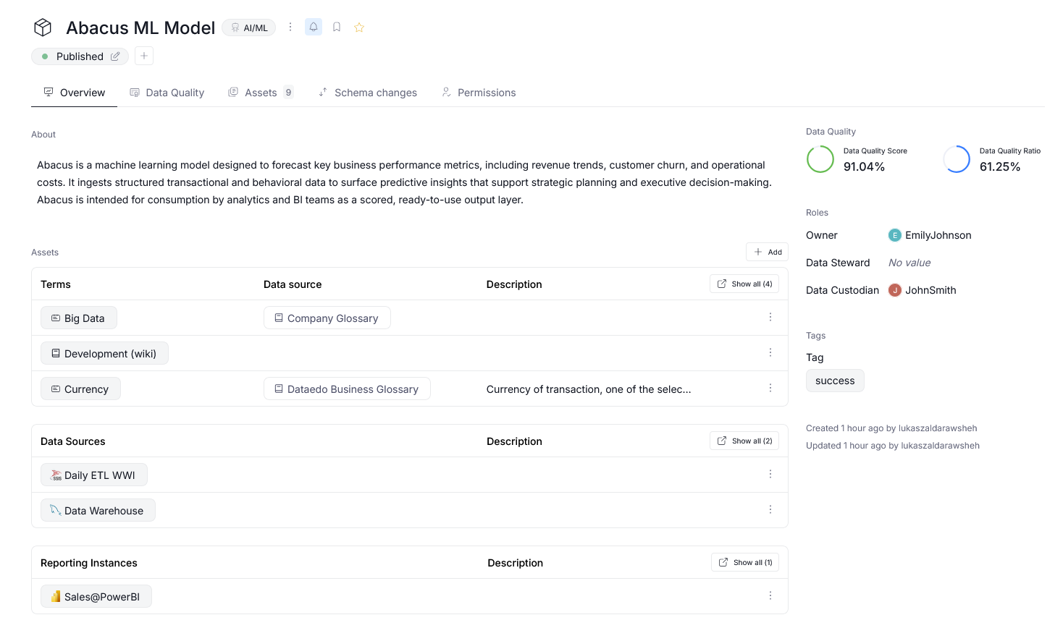Open the Data Warehouse data source
The height and width of the screenshot is (628, 1063).
click(x=98, y=511)
